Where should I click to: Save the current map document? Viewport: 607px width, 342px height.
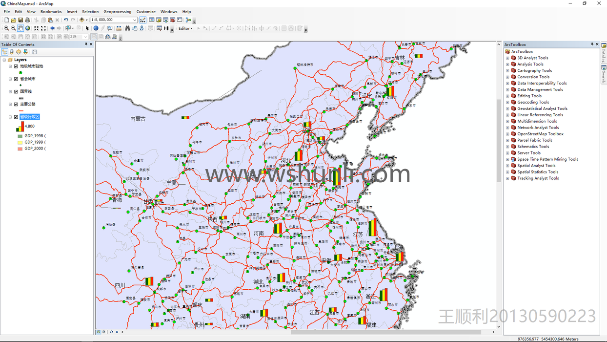click(x=20, y=20)
